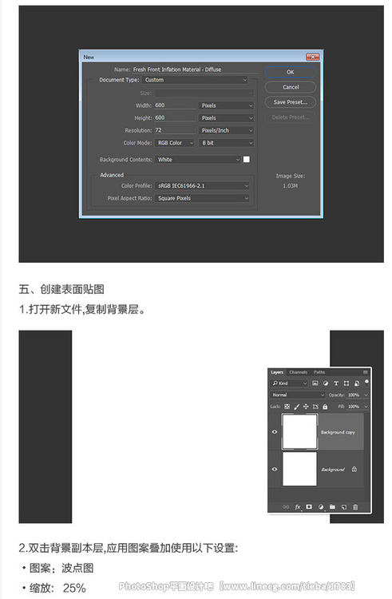Create a new group folder
The width and height of the screenshot is (392, 599).
coord(332,507)
